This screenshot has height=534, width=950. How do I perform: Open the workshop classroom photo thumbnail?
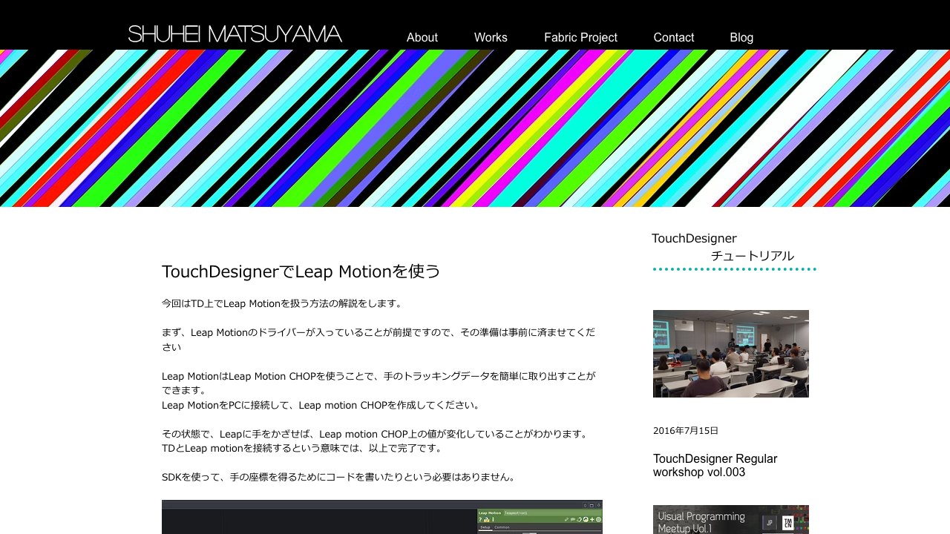point(731,354)
